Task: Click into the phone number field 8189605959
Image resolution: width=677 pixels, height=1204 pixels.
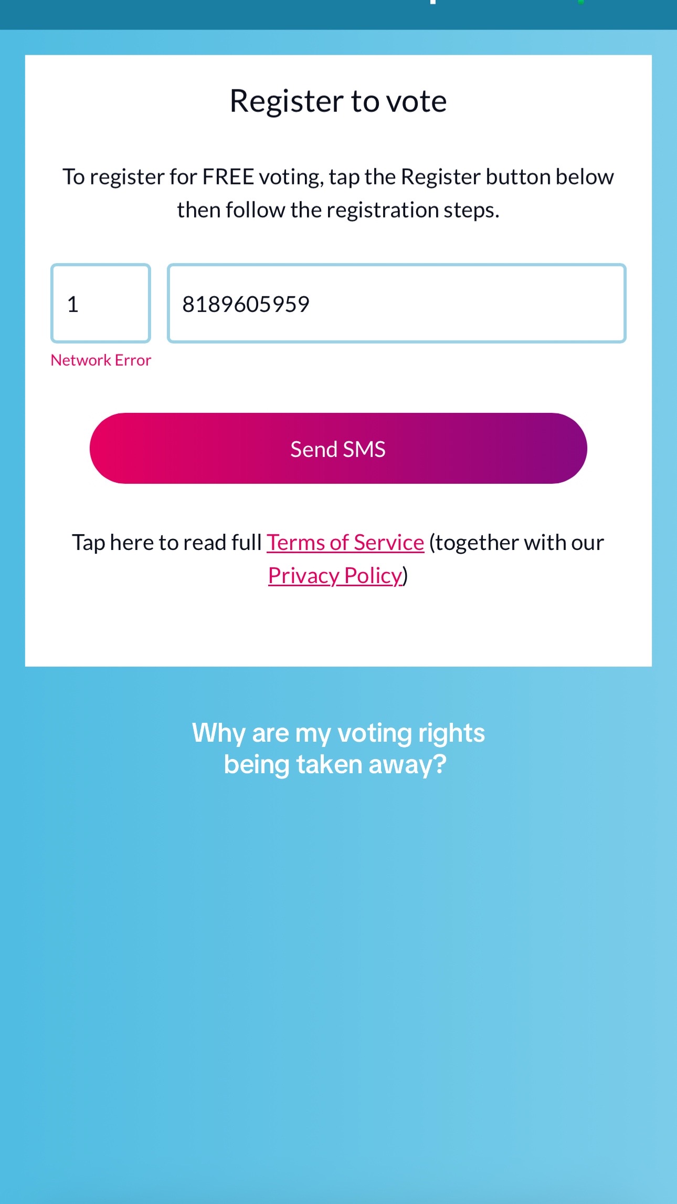Action: (x=397, y=304)
